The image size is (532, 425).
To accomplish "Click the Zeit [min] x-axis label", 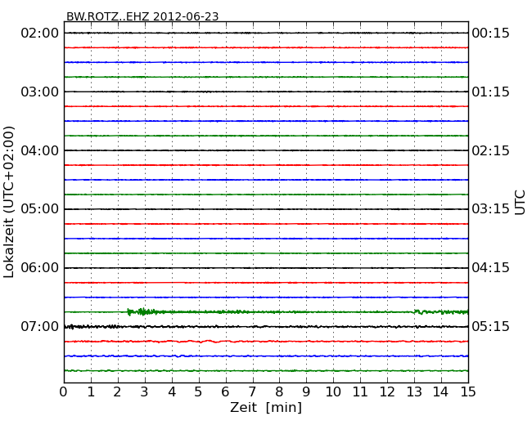I will coord(265,407).
